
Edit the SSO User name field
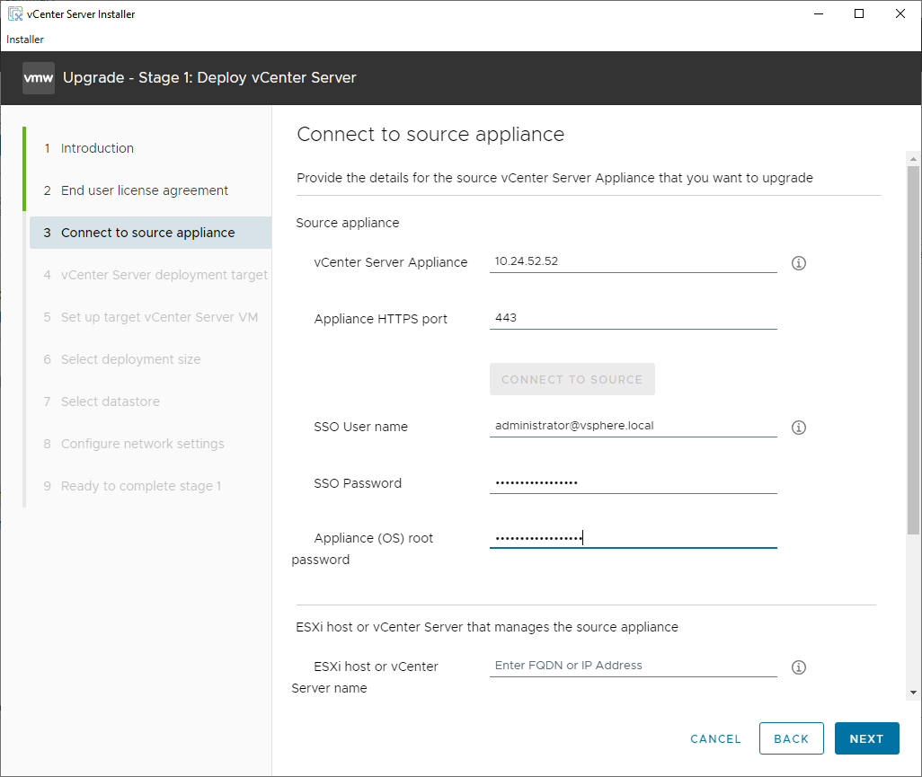[x=633, y=426]
